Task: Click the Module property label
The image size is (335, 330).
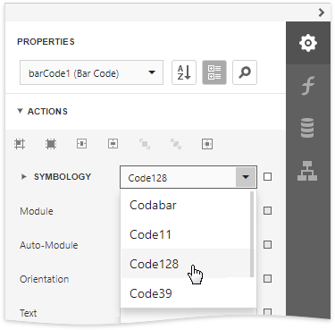Action: coord(37,211)
